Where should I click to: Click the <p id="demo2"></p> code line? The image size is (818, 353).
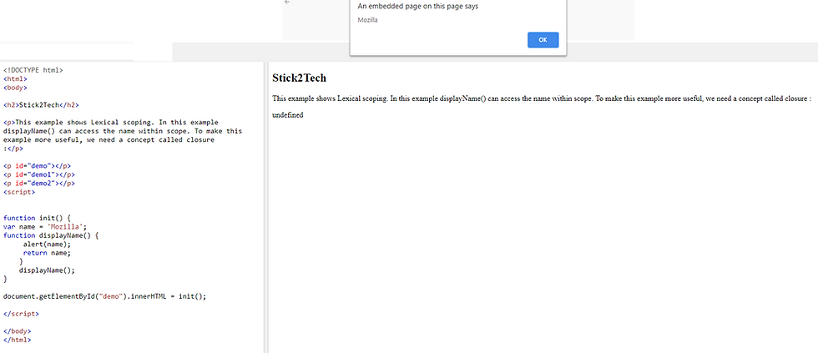tap(39, 183)
